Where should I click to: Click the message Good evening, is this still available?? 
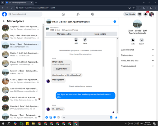pos(67,75)
